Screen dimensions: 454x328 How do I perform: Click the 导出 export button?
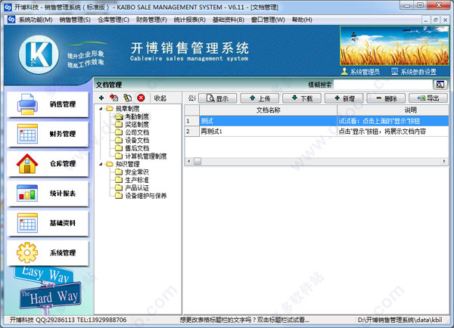(428, 98)
